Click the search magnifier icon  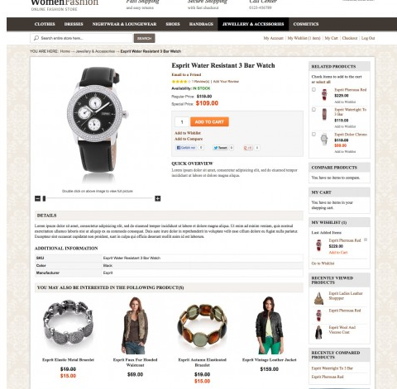click(36, 38)
